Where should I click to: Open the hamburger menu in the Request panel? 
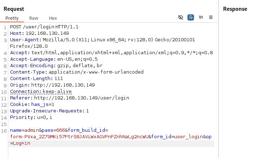(211, 17)
